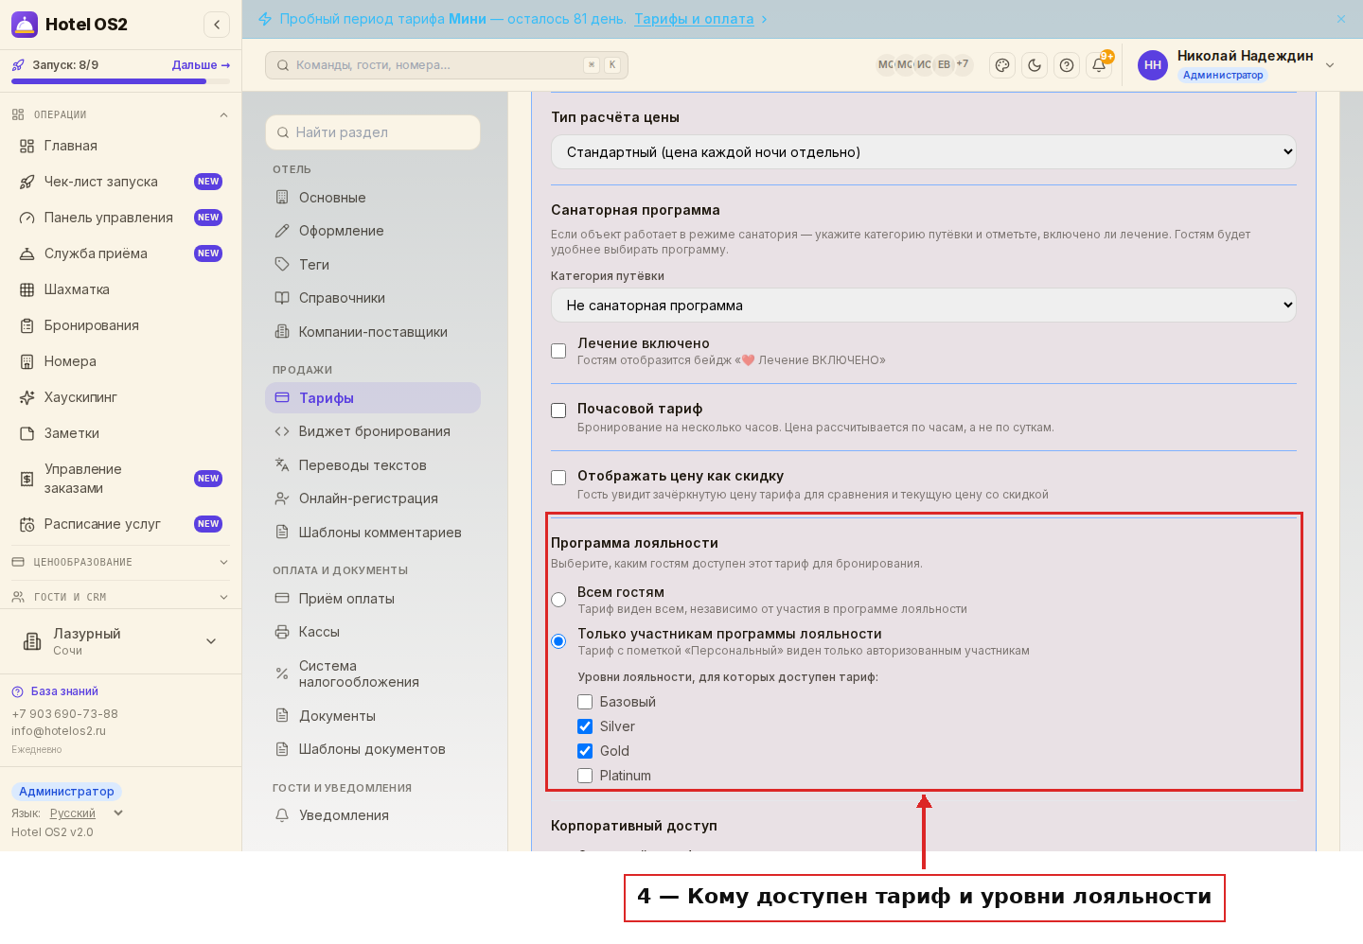1363x944 pixels.
Task: Open Расписание услуг page
Action: (121, 524)
